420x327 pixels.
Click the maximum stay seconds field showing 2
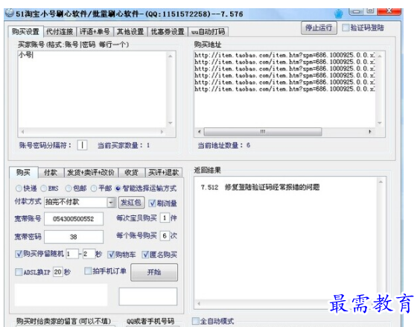pos(89,254)
